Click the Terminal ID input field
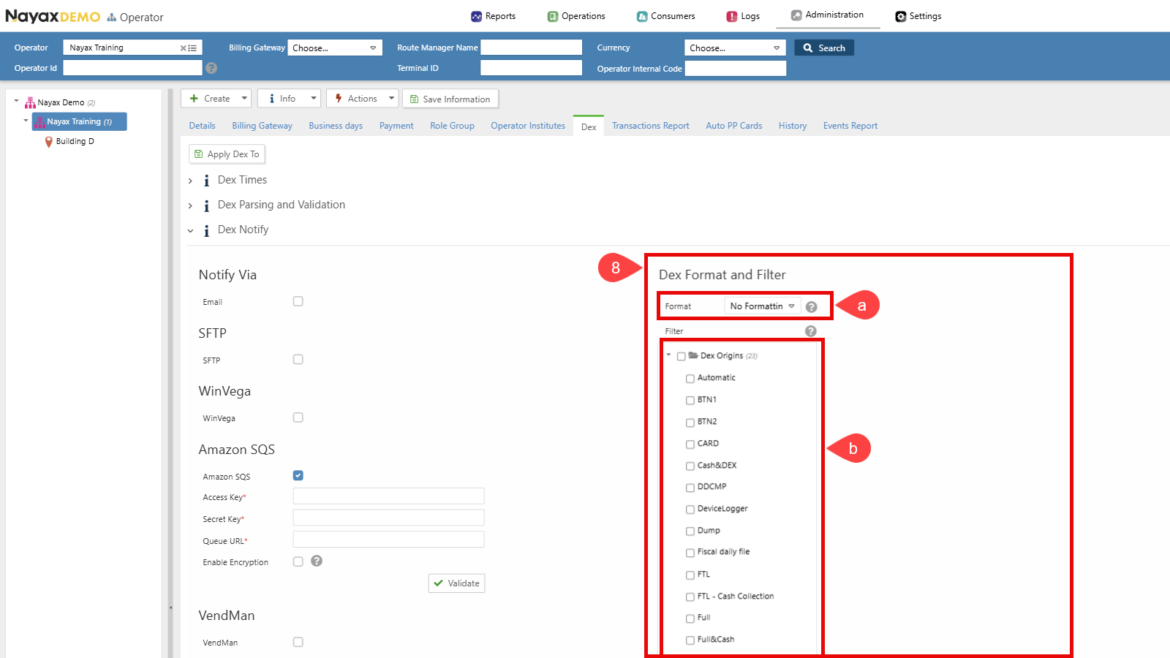The height and width of the screenshot is (658, 1170). (531, 68)
